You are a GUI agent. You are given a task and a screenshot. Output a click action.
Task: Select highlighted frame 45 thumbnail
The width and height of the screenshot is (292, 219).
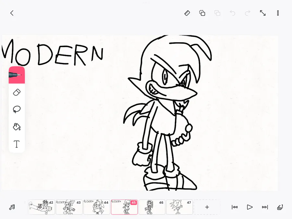coord(124,207)
